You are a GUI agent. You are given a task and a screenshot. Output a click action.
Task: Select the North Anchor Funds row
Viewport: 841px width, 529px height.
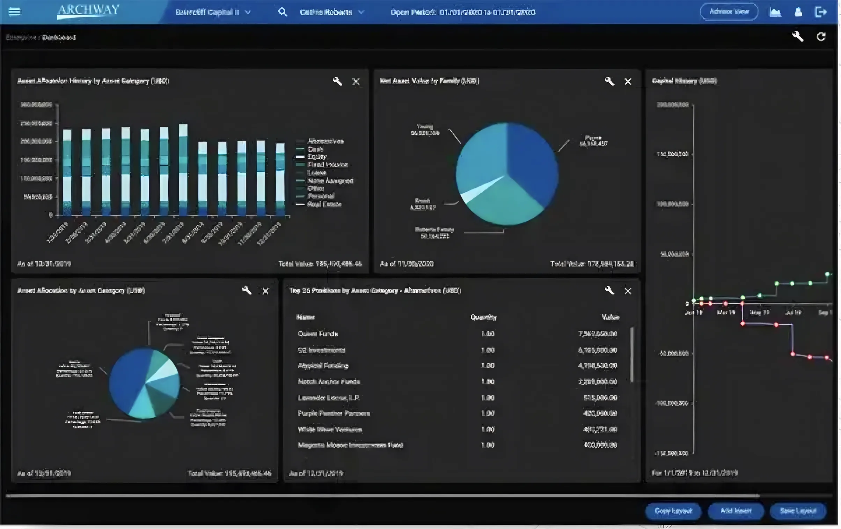click(x=458, y=381)
